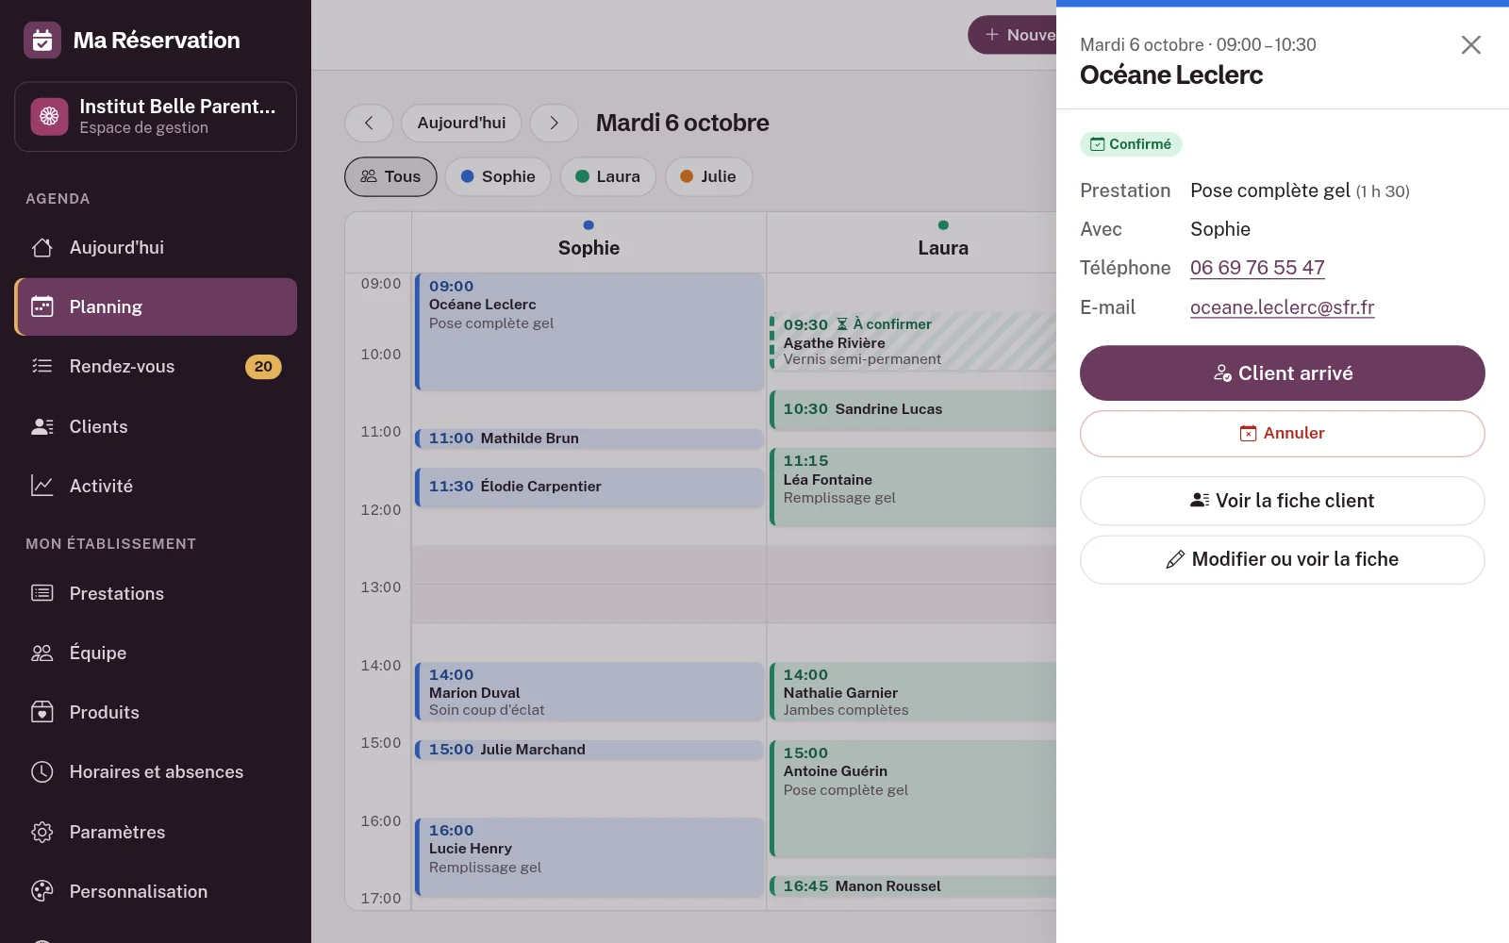Click the Ma Réservation calendar logo icon
1509x943 pixels.
(42, 41)
